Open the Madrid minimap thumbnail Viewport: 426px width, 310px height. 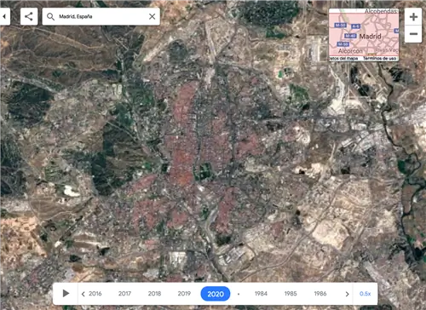tap(364, 34)
